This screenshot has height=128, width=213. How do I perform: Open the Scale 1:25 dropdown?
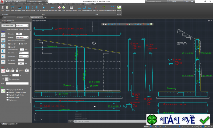(23, 25)
